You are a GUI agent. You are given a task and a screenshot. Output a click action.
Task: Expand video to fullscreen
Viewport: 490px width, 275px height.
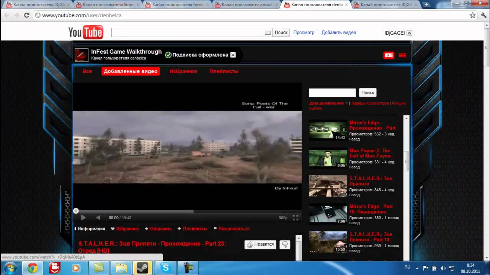(x=296, y=218)
